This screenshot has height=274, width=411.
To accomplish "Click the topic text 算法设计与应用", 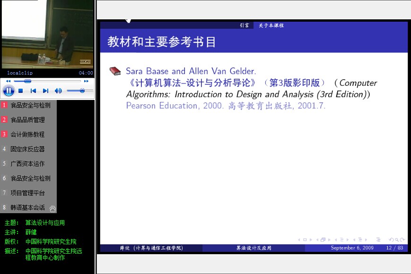I will pos(45,223).
